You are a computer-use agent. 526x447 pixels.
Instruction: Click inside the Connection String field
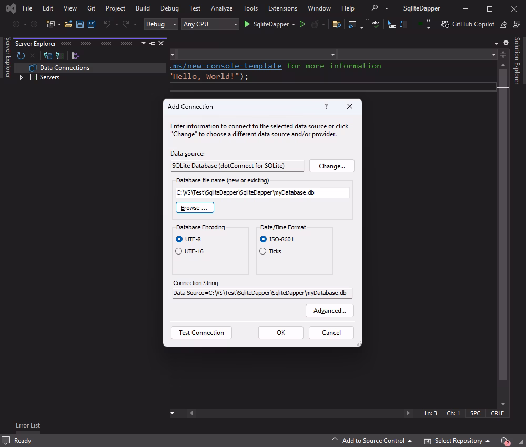pyautogui.click(x=262, y=293)
